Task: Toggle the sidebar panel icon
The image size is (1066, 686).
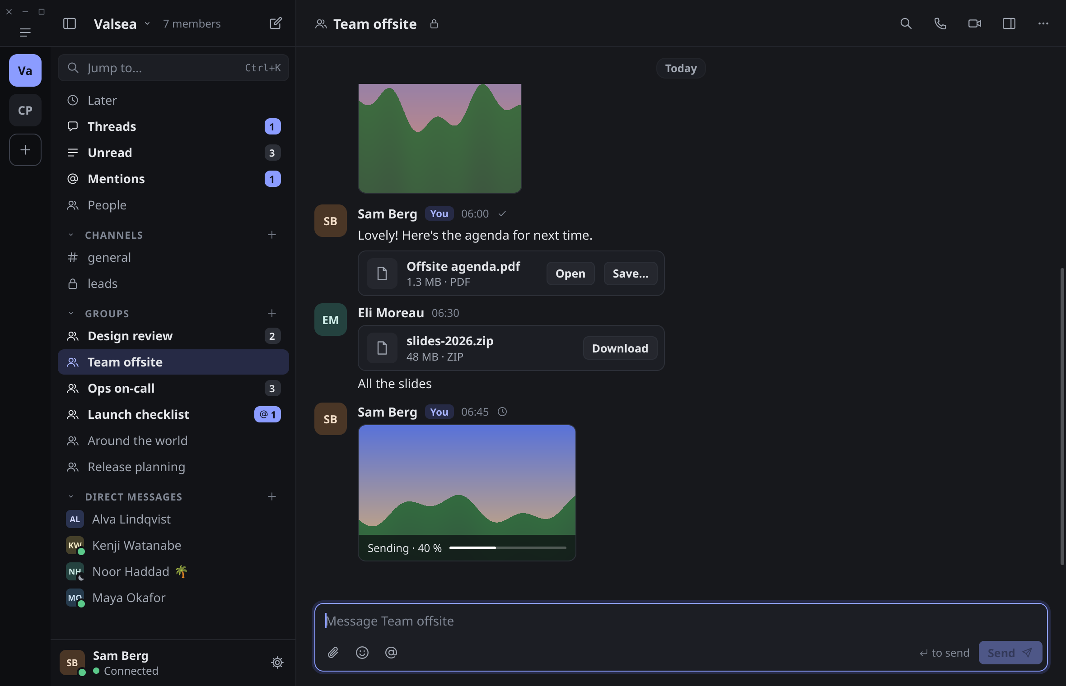Action: [70, 23]
